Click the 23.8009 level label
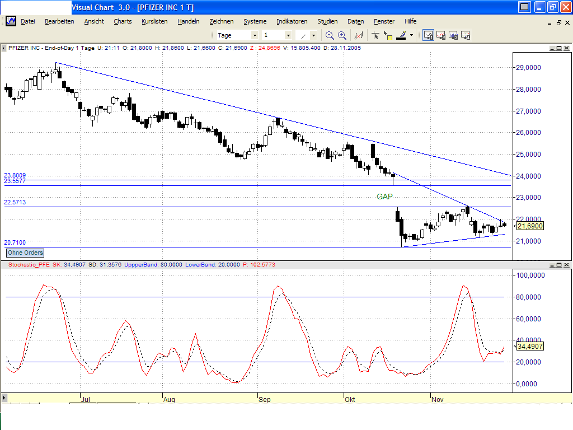The image size is (573, 430). click(15, 175)
